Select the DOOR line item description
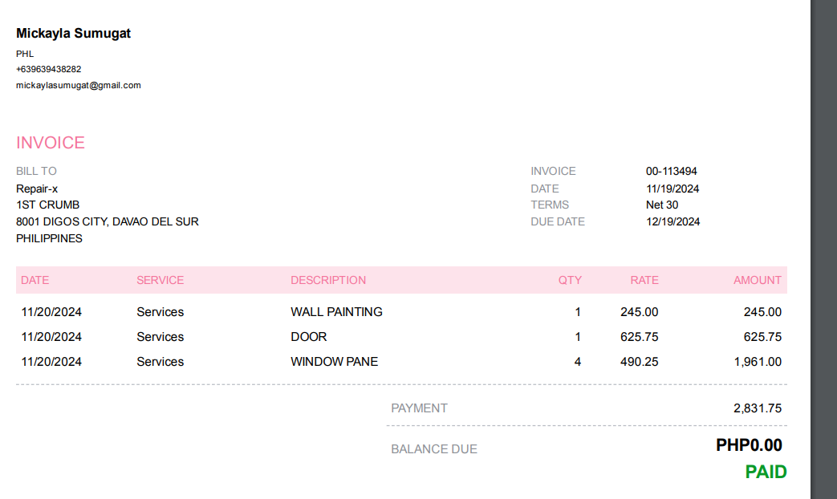 pyautogui.click(x=309, y=337)
